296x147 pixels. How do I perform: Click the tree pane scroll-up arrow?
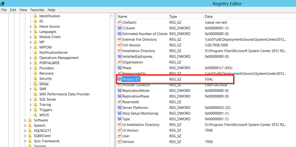coord(112,16)
